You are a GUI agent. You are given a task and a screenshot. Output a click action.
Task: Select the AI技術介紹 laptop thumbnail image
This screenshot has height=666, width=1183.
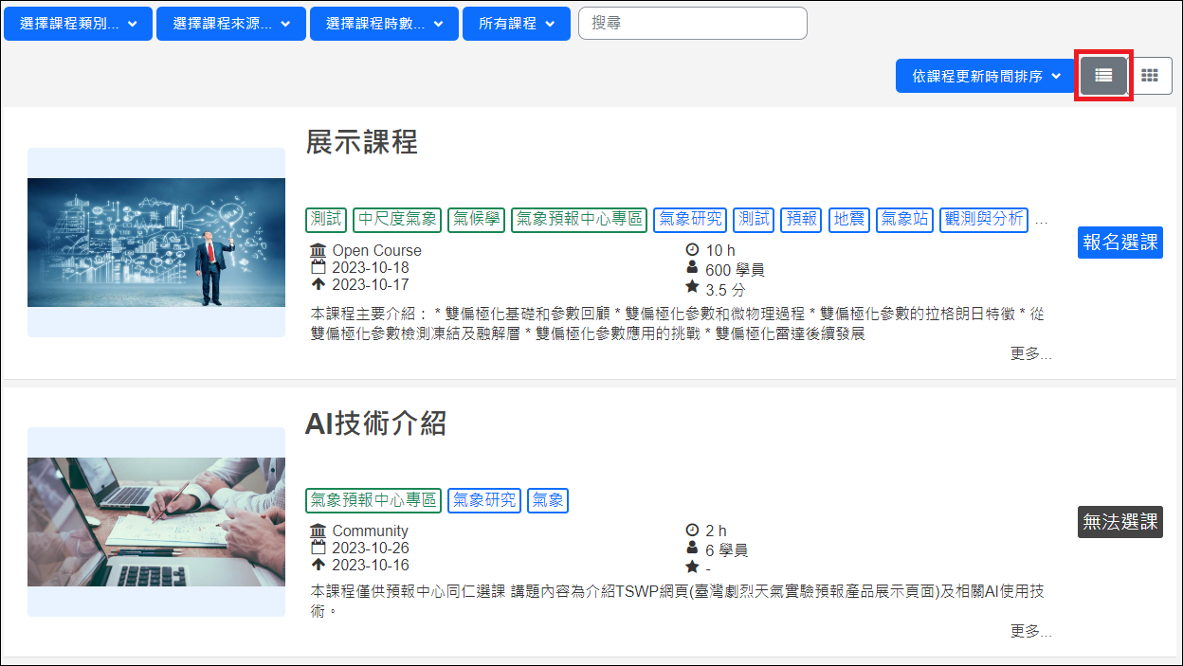156,522
